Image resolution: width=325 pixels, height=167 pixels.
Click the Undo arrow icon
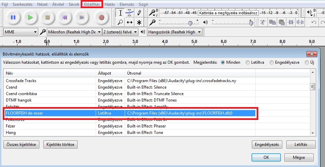click(314, 22)
